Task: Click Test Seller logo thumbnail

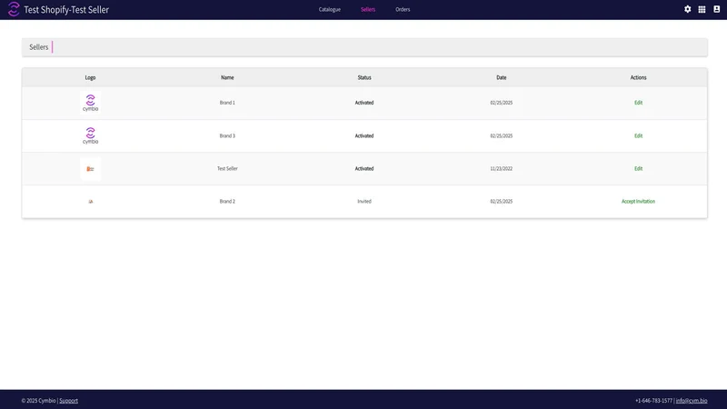Action: pyautogui.click(x=90, y=169)
